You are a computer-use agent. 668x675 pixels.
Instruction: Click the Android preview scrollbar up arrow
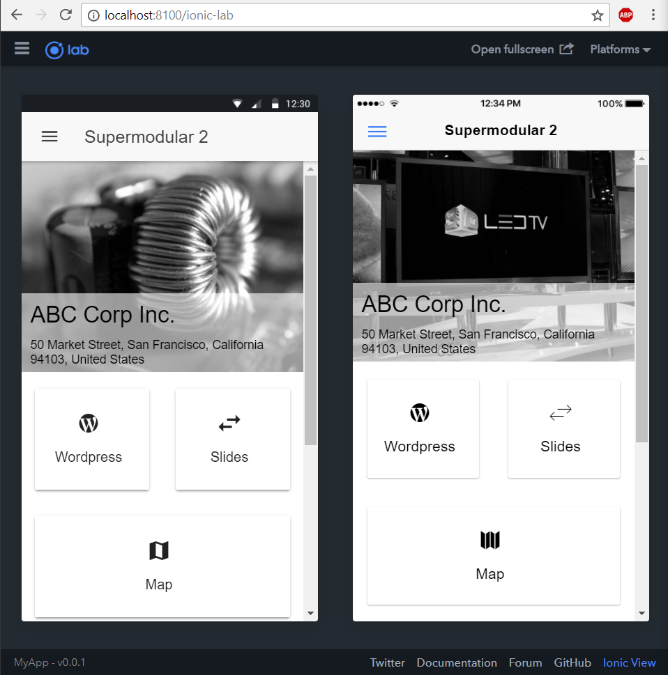310,169
